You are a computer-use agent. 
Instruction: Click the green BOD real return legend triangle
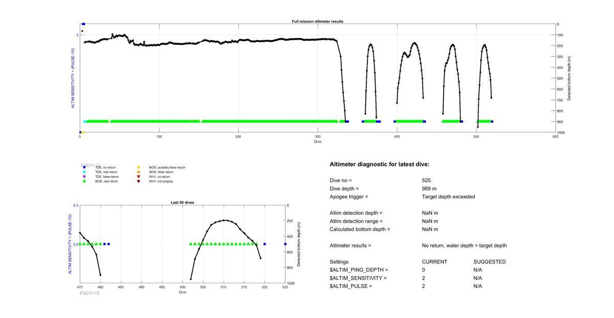(84, 181)
